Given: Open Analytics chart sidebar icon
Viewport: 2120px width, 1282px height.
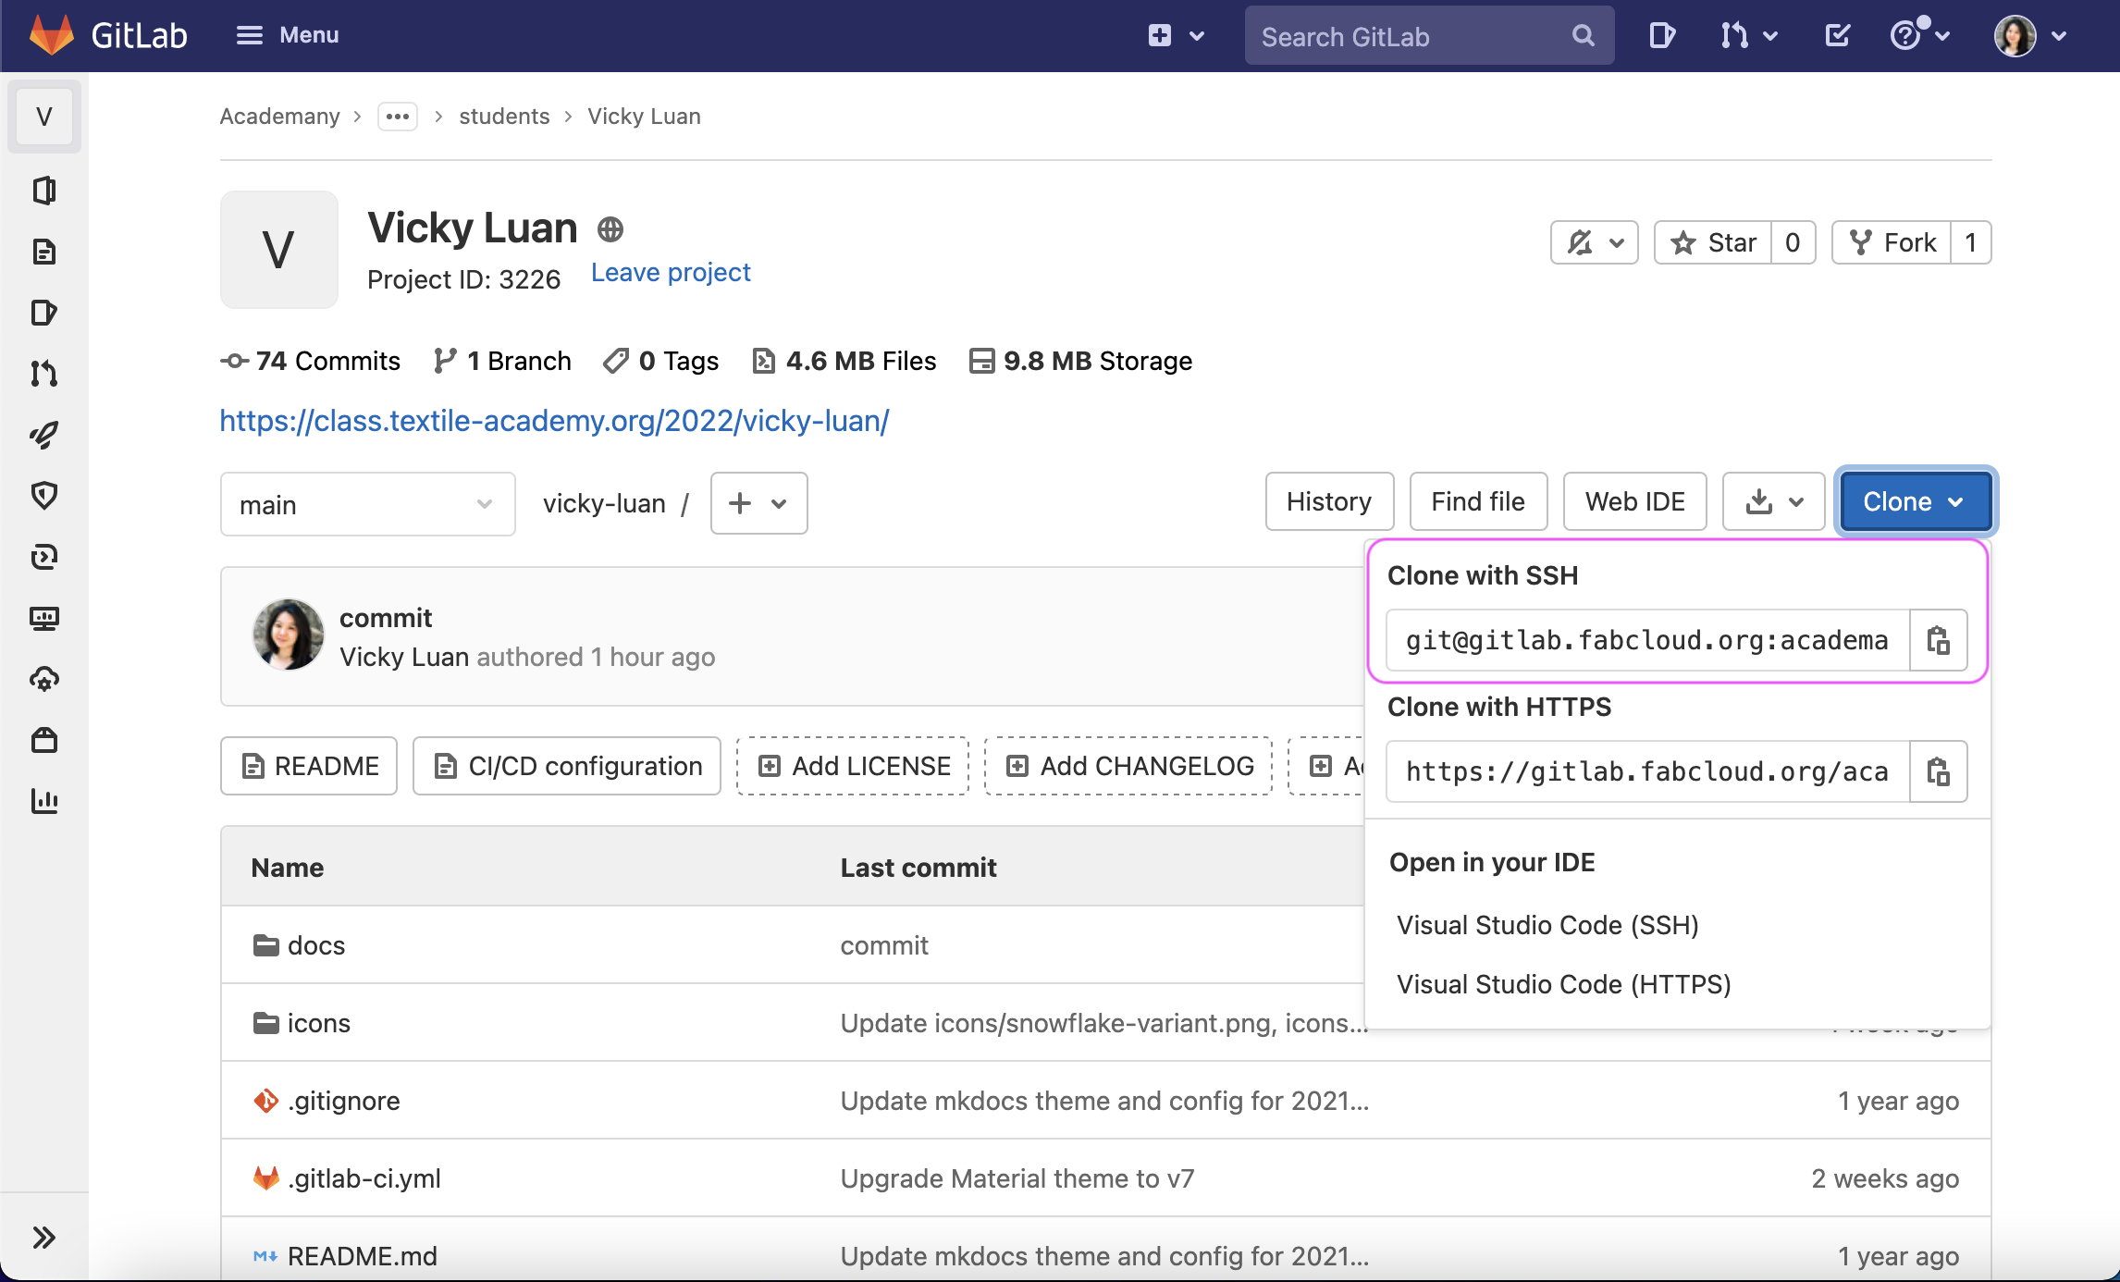Looking at the screenshot, I should (x=44, y=801).
